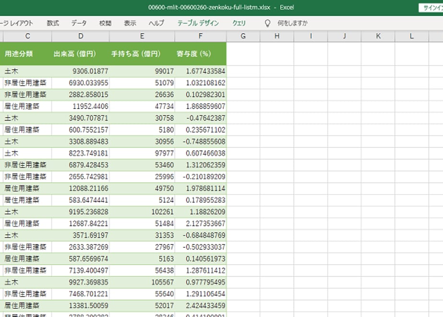
Task: Switch to the テーブル デザイン tab
Action: tap(198, 23)
